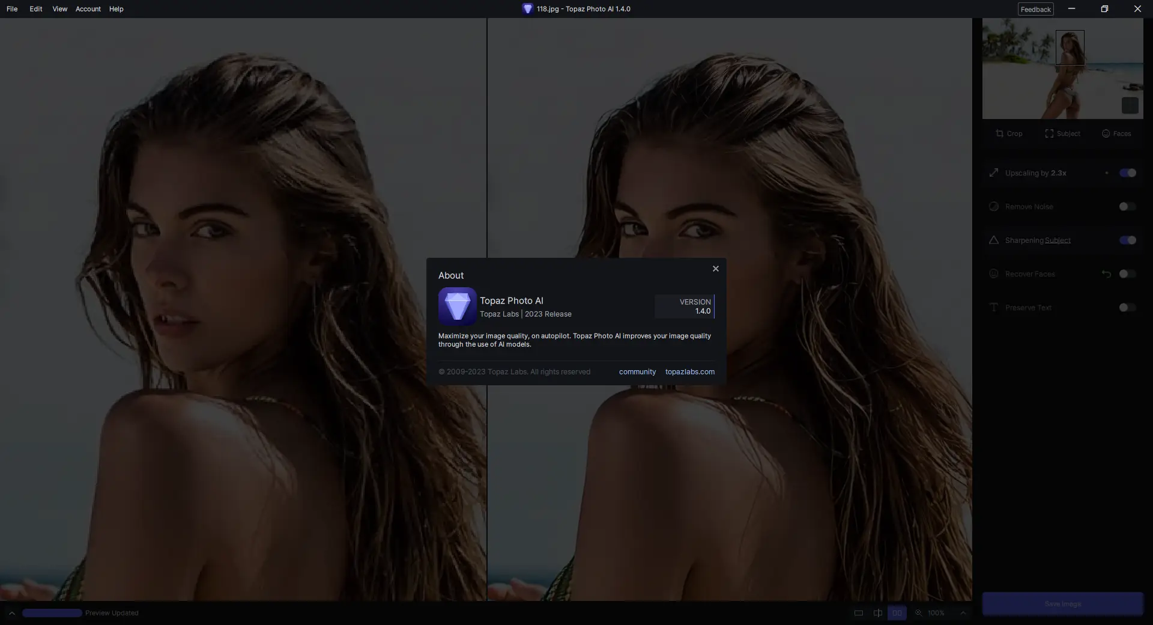The width and height of the screenshot is (1153, 625).
Task: Click the dark square button on navigator thumbnail
Action: coord(1130,106)
